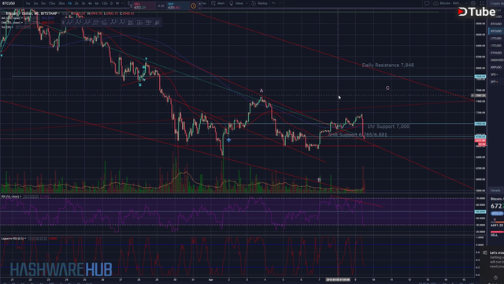
Task: Click SELL label in details panel
Action: [x=494, y=235]
